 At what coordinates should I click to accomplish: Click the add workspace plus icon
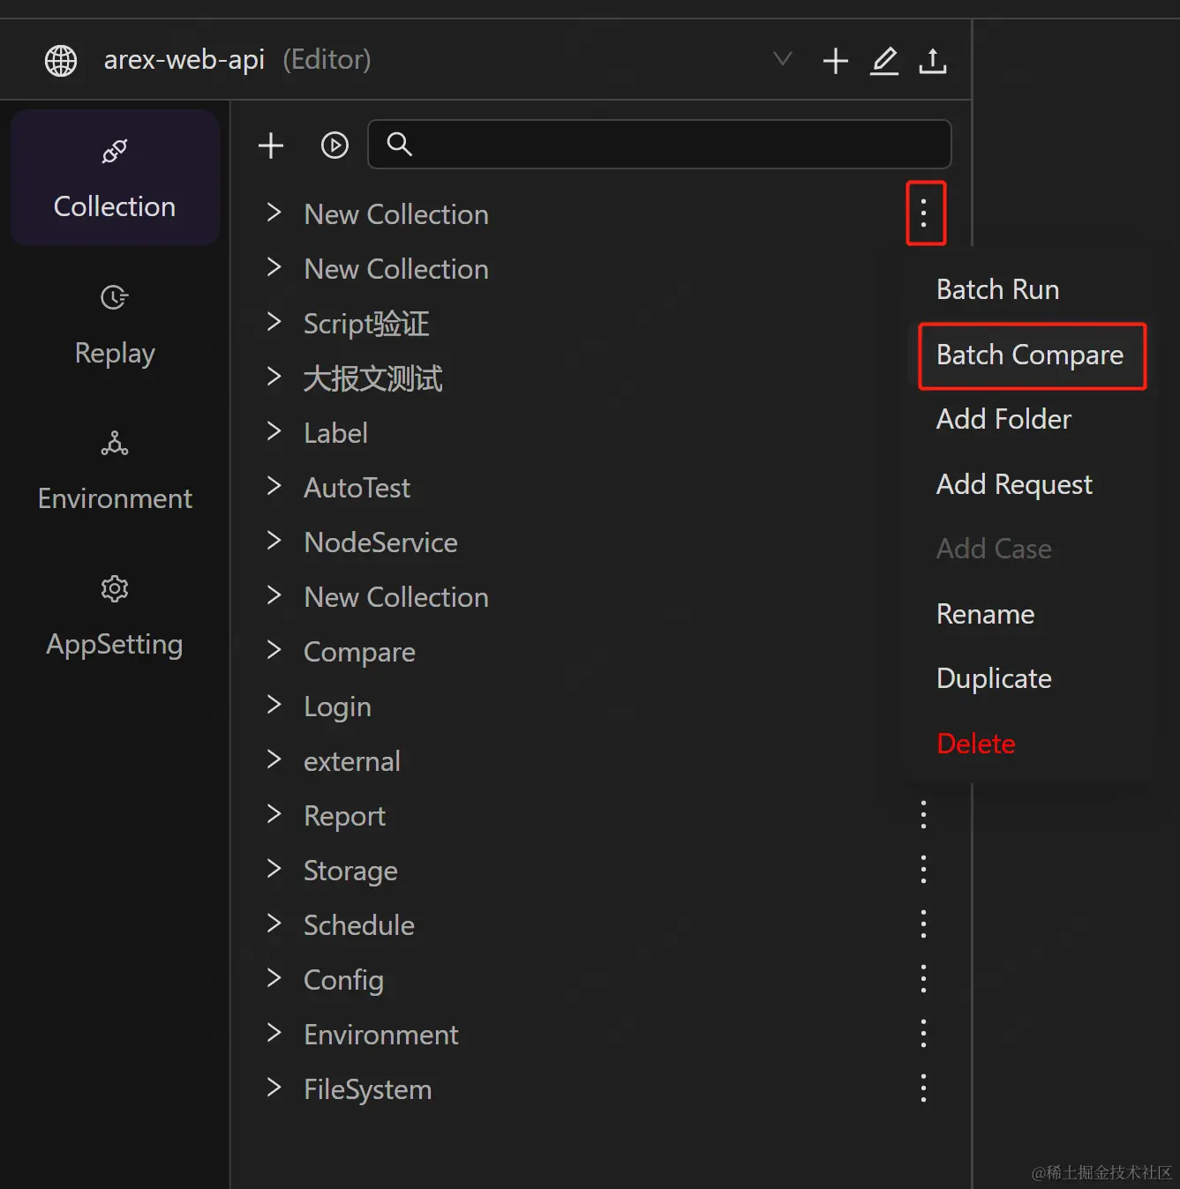pyautogui.click(x=835, y=61)
